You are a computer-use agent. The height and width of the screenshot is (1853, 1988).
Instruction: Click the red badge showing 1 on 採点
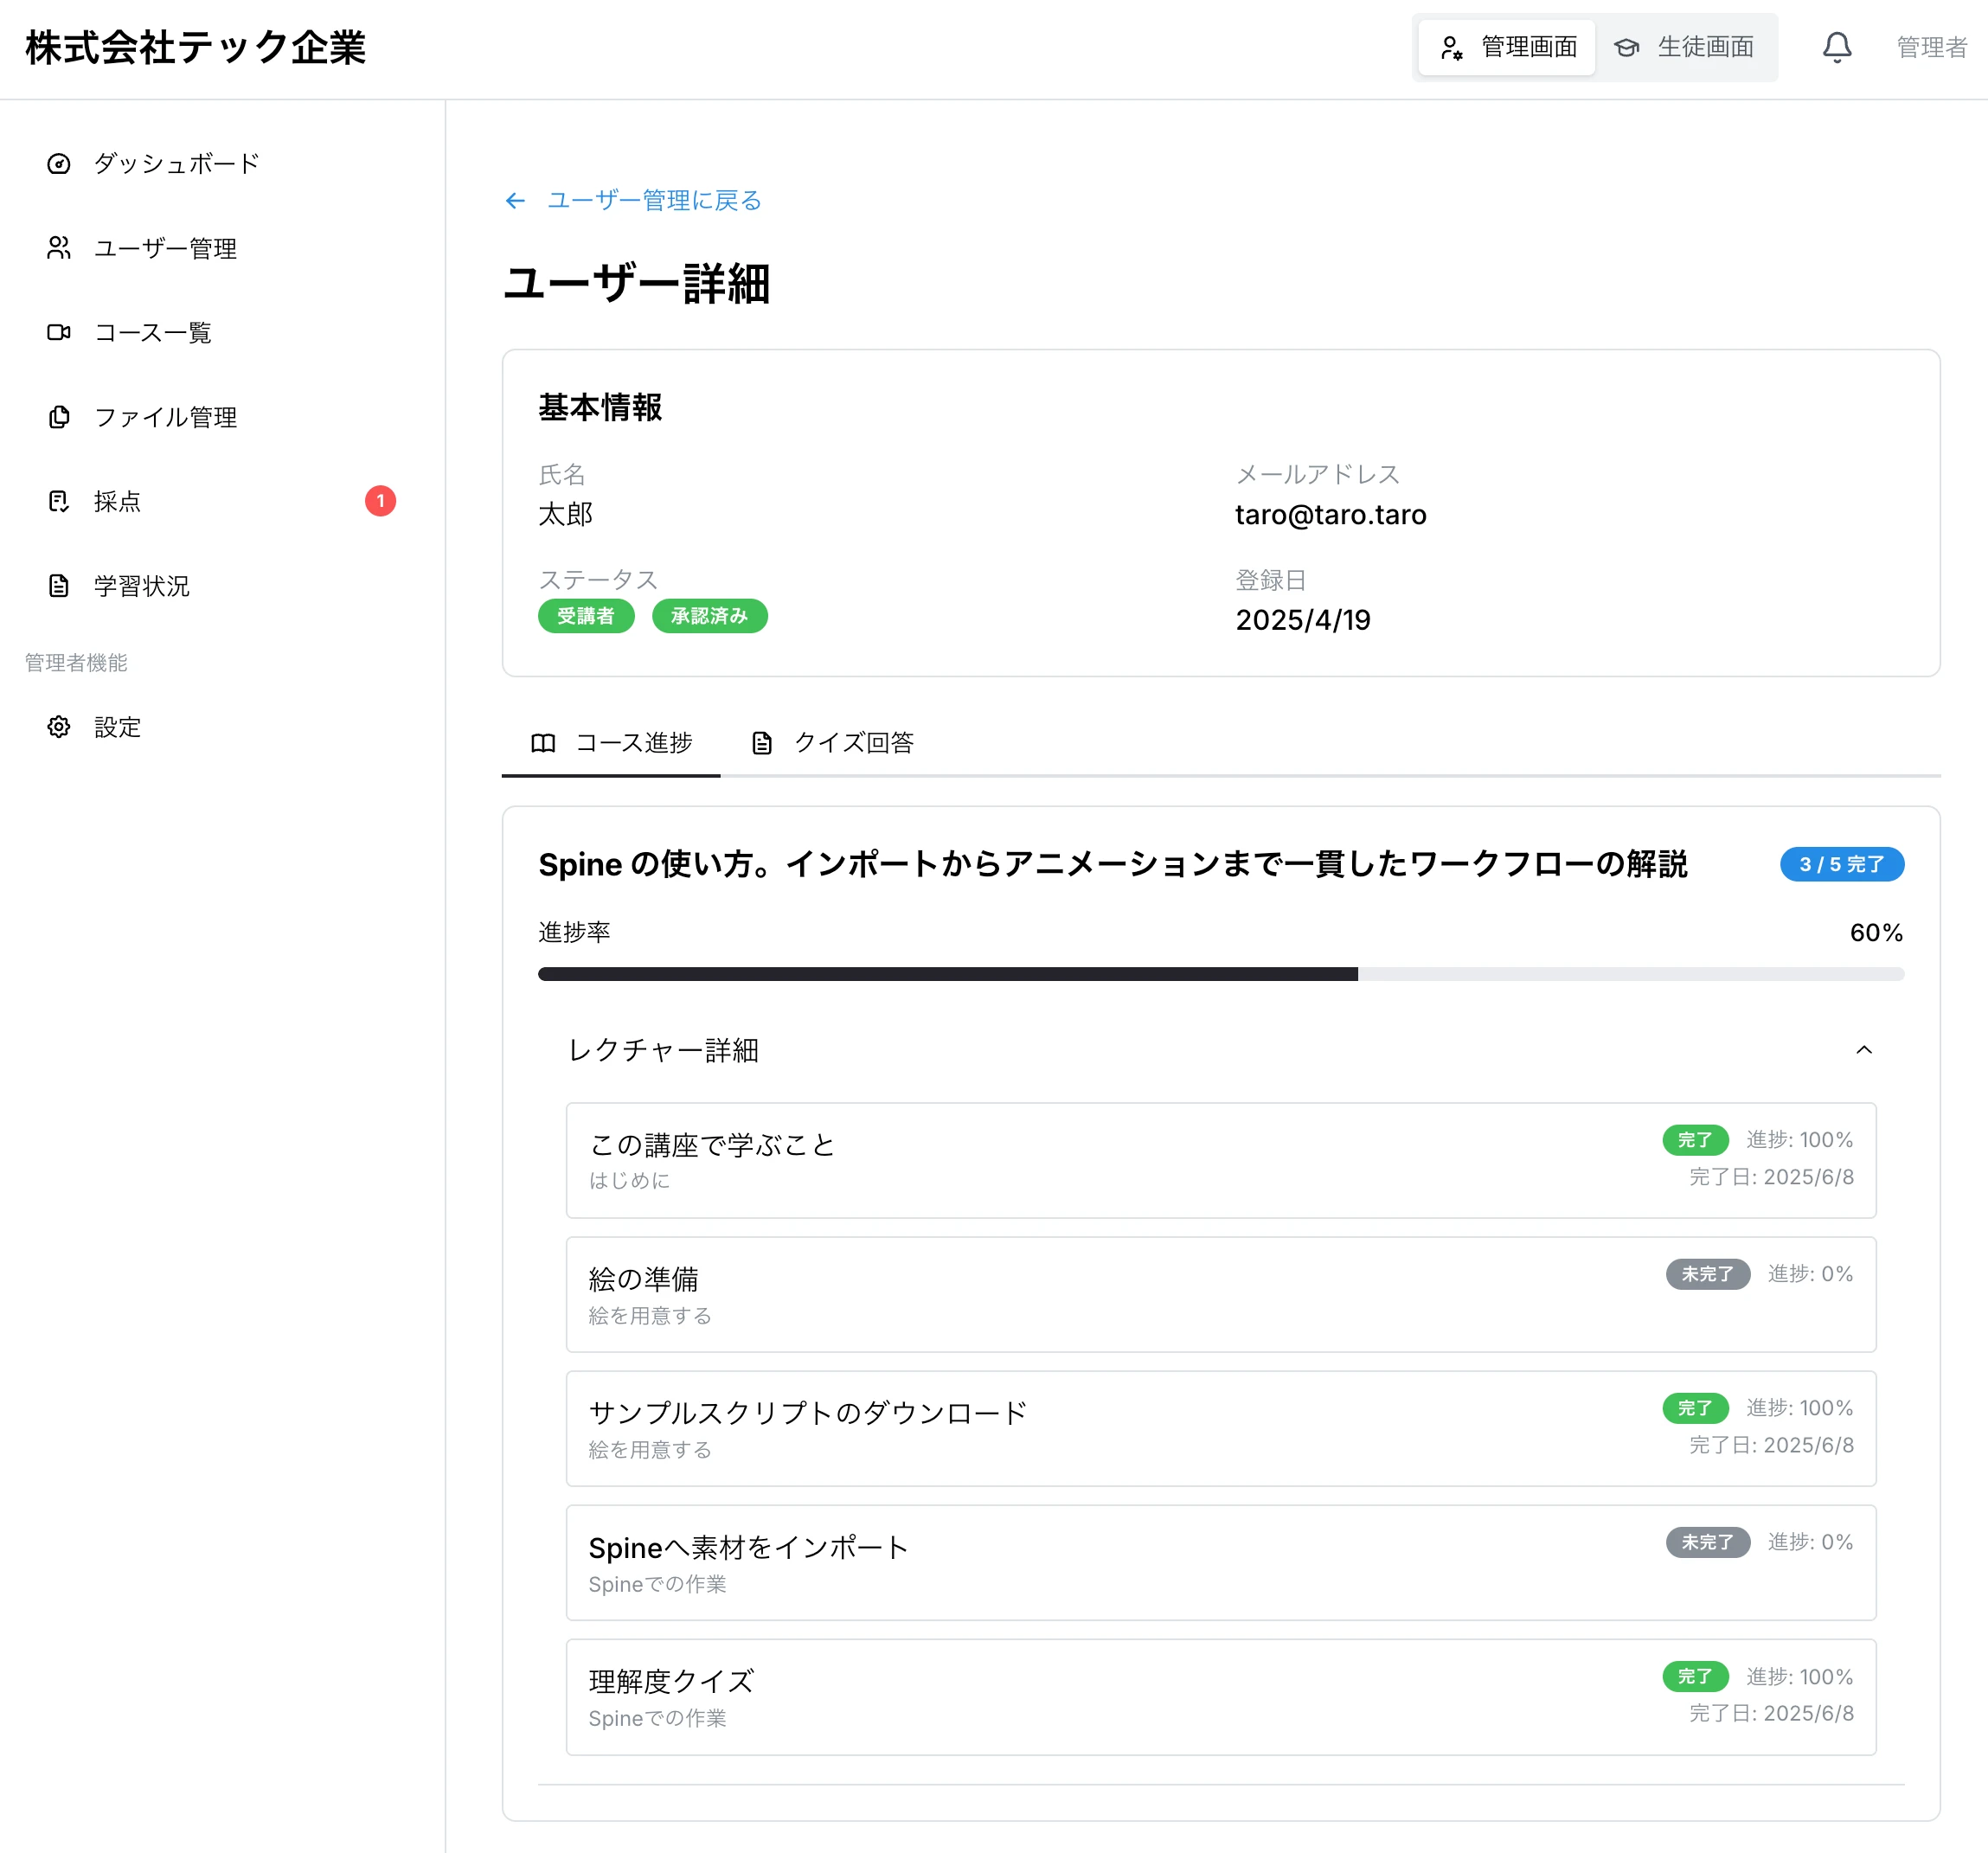tap(380, 501)
